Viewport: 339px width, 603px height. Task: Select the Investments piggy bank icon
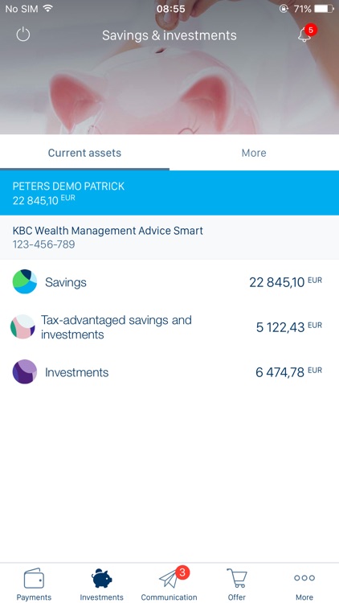tap(101, 578)
